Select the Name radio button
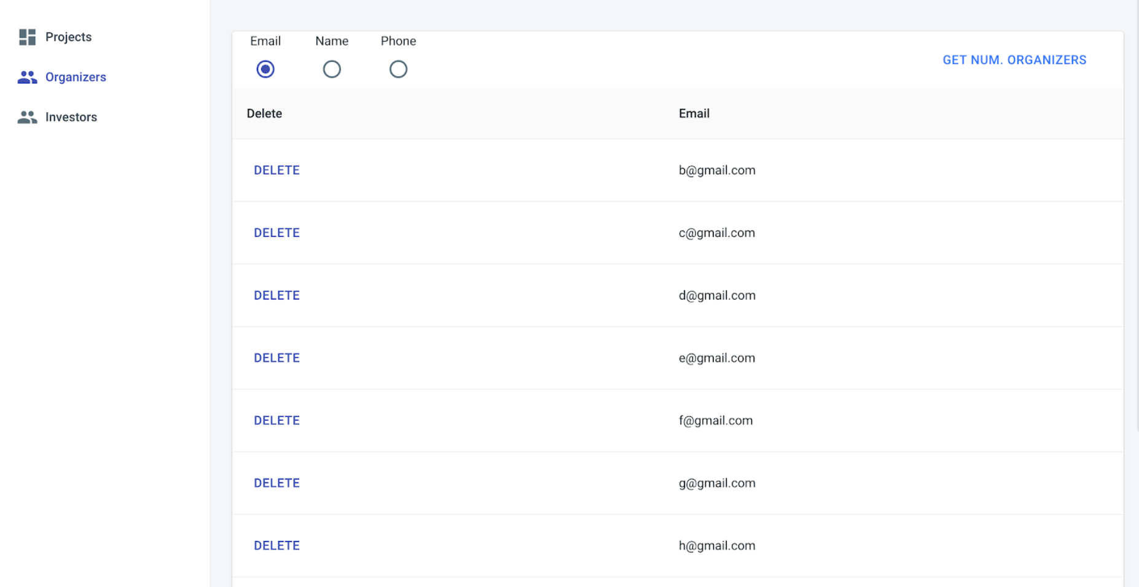Image resolution: width=1139 pixels, height=587 pixels. click(332, 69)
